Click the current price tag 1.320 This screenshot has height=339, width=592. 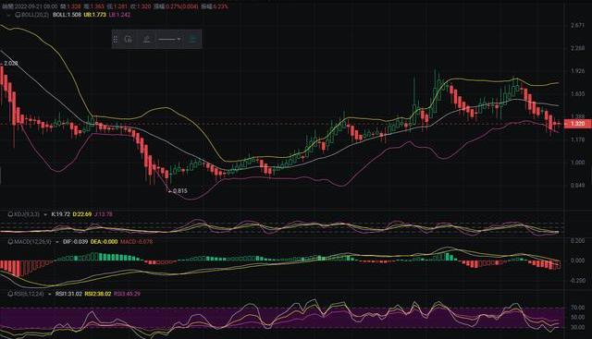pos(577,124)
